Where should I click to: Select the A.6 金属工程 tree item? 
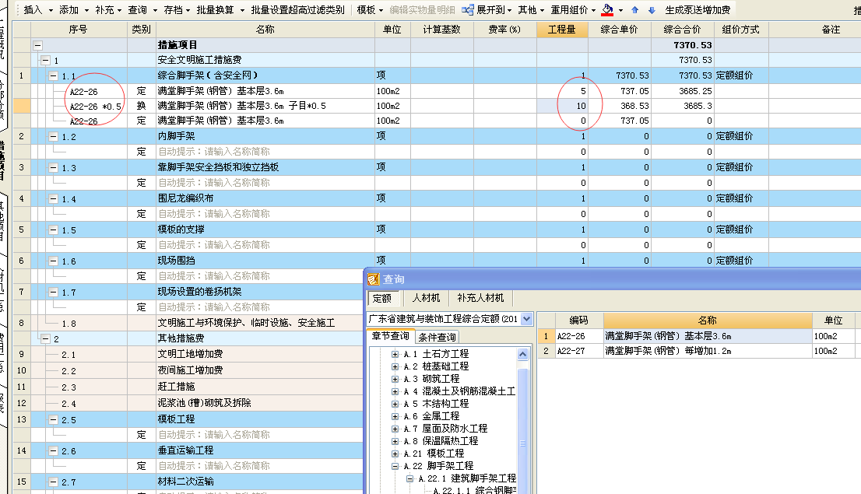pos(431,416)
